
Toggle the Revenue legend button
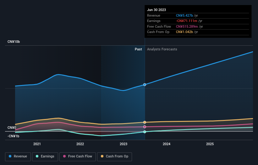18,156
